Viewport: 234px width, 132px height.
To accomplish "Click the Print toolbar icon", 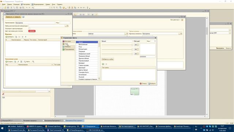I will [x=20, y=7].
